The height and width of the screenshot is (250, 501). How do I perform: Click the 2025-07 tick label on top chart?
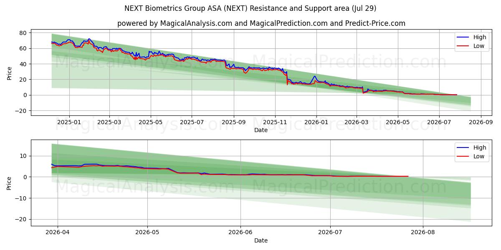pos(192,122)
